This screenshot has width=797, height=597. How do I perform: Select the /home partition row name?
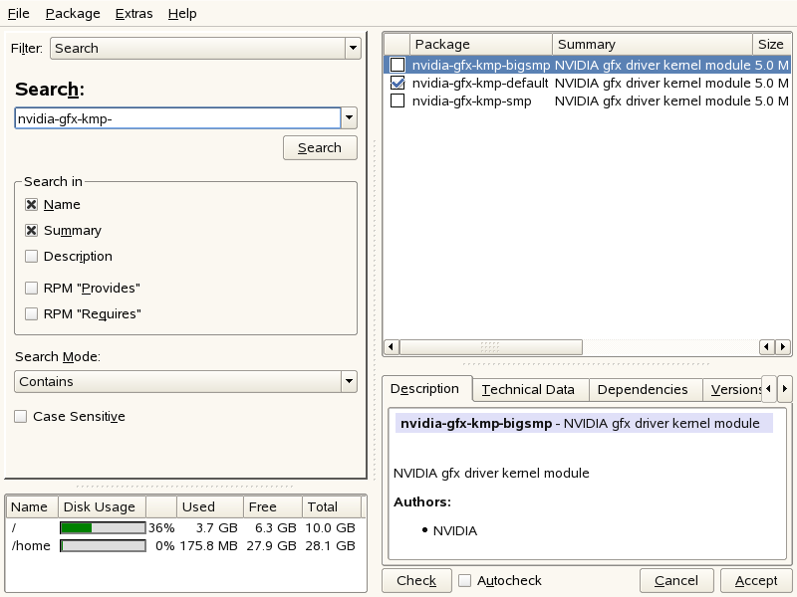point(31,545)
